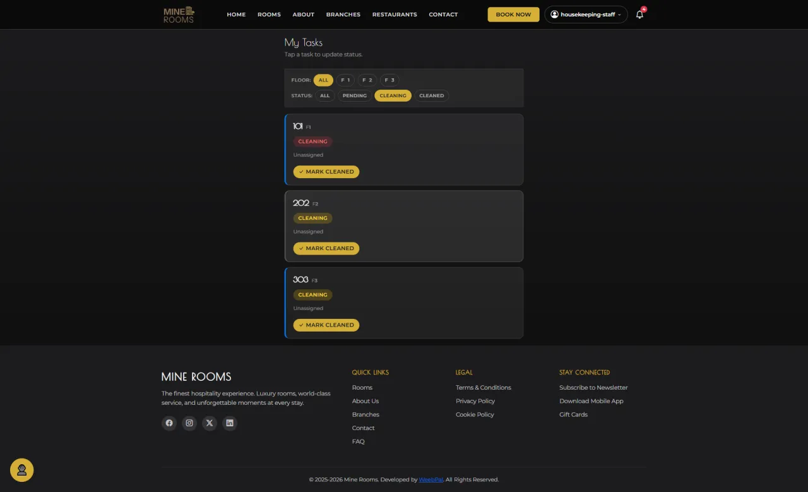Select the room 202 task card
This screenshot has height=492, width=808.
click(x=404, y=226)
